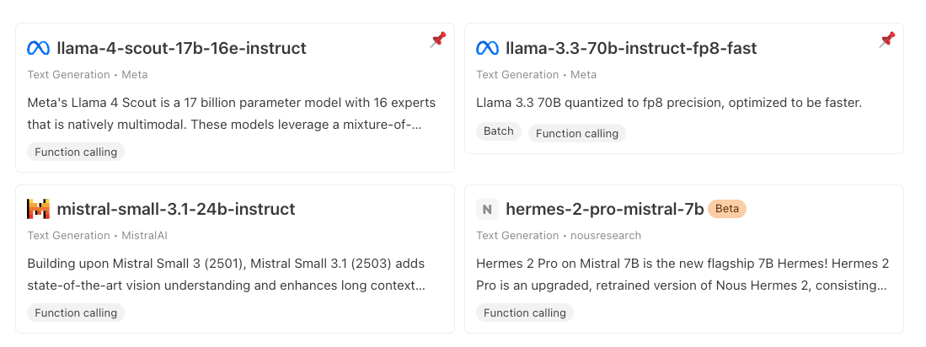This screenshot has height=347, width=926.
Task: Click the Meta logo beside llama-3.3-70b
Action: [487, 49]
